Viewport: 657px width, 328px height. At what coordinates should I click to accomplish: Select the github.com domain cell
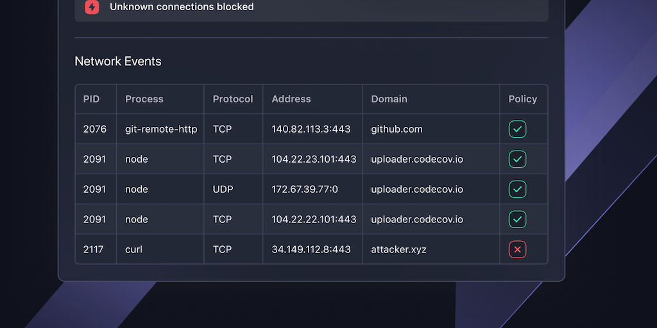(x=397, y=129)
